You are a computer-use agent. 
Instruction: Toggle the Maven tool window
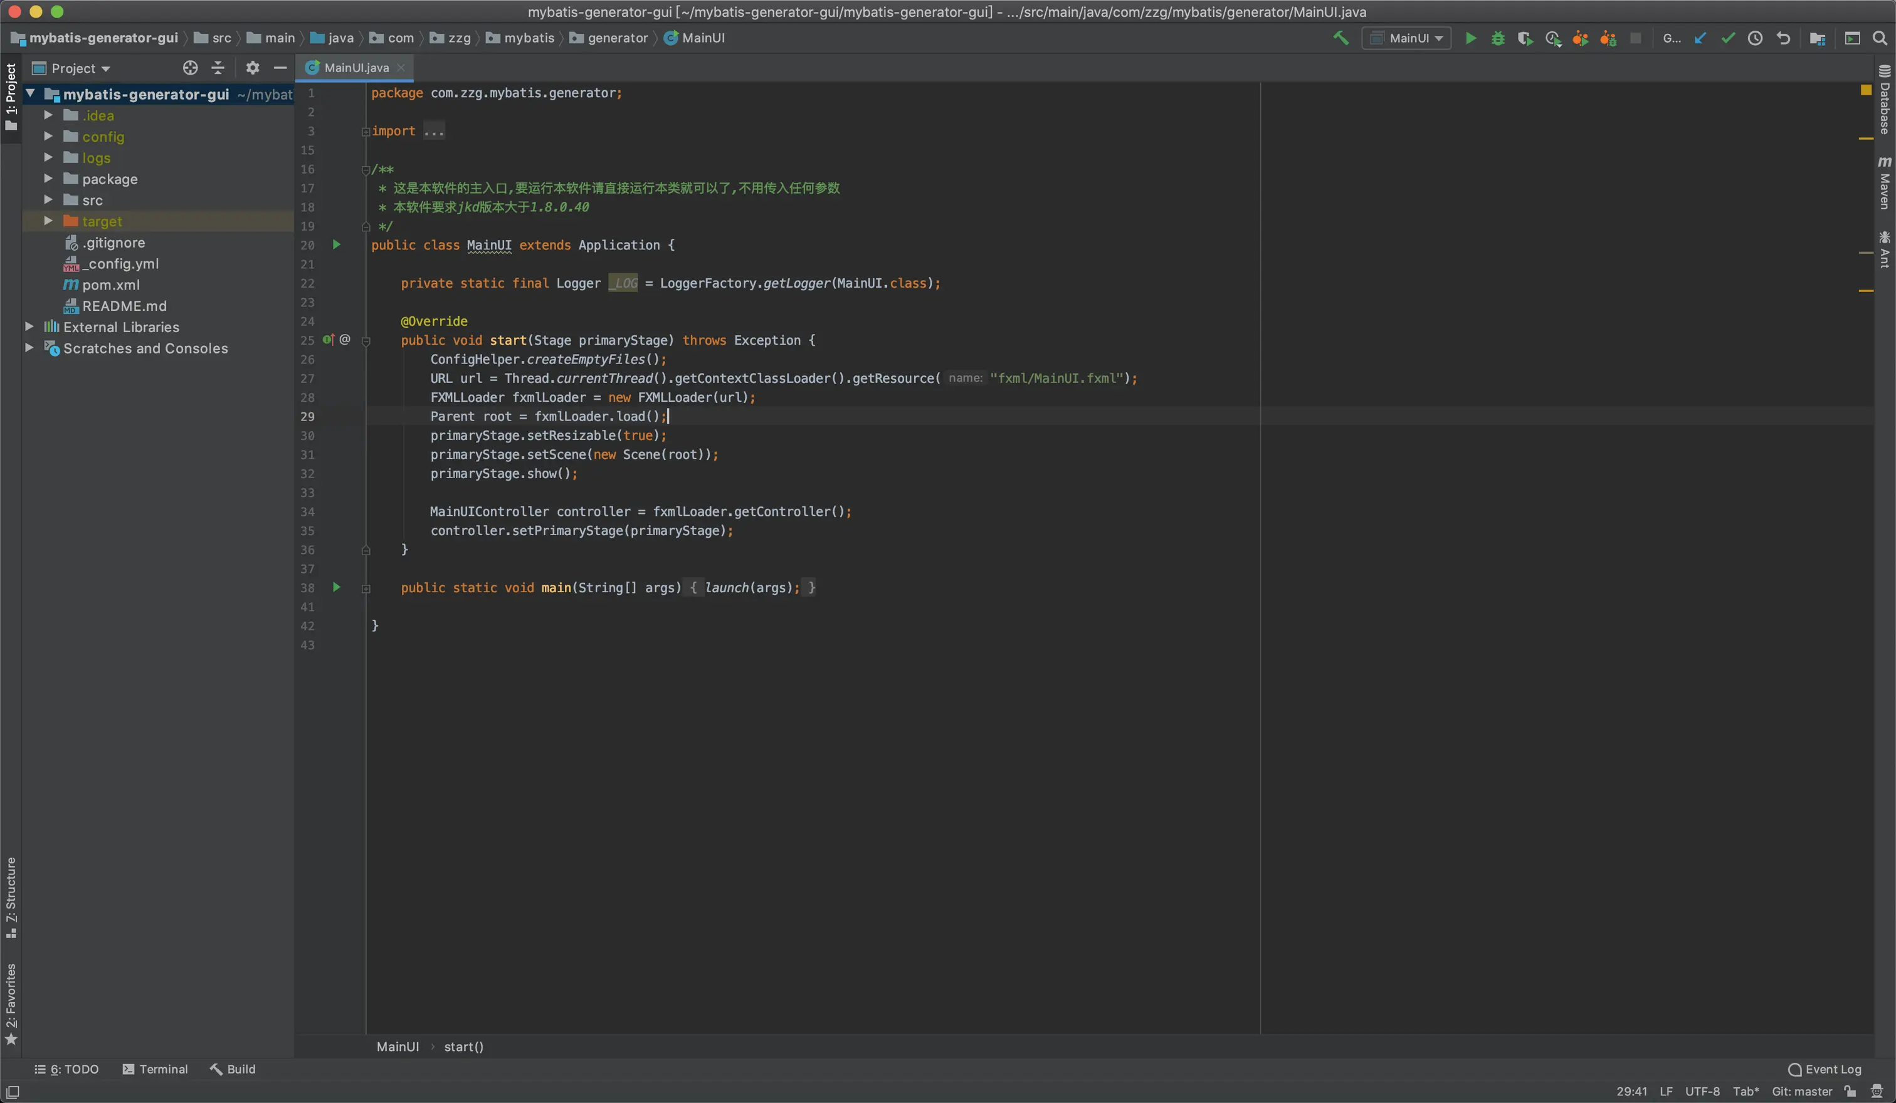(x=1884, y=183)
